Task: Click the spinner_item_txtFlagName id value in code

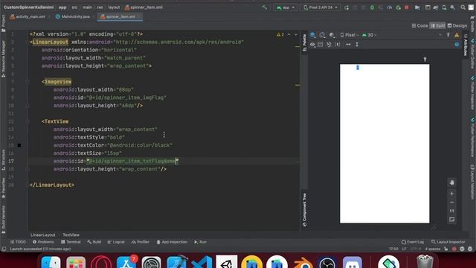Action: pyautogui.click(x=132, y=161)
